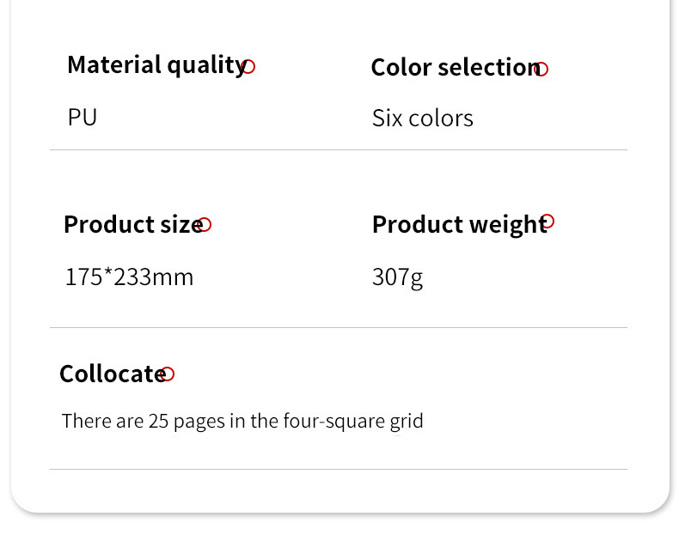Screen dimensions: 679x541
Task: Select the Color selection heading
Action: [x=456, y=68]
